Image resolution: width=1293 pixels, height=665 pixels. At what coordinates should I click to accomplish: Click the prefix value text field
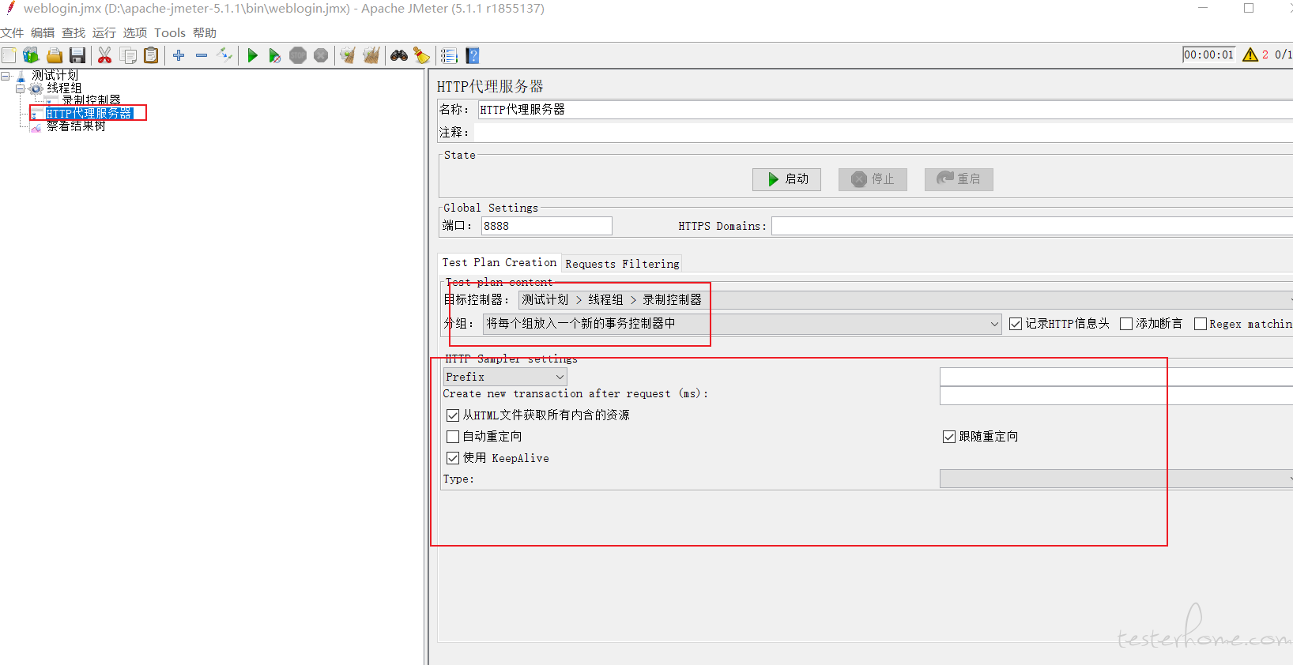pyautogui.click(x=1116, y=377)
